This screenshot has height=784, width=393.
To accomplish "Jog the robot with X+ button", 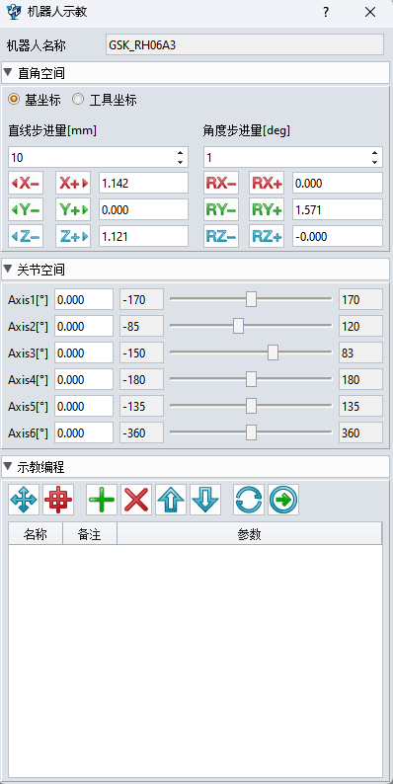I will [x=73, y=184].
